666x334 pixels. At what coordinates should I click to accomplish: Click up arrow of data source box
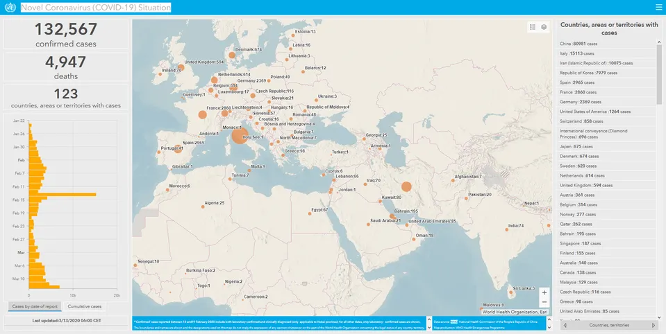click(549, 319)
